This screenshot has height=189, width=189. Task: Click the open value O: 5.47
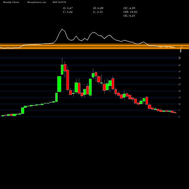68,8
